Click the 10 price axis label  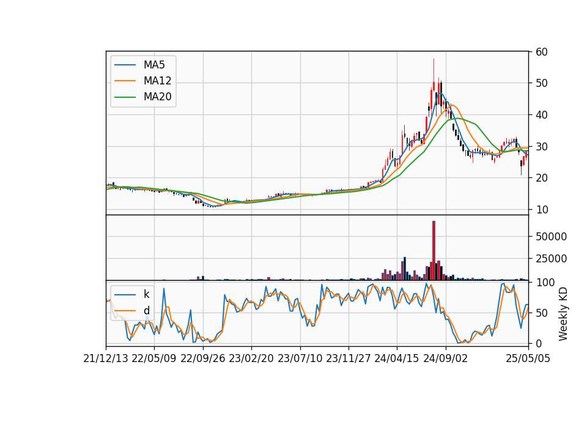pos(541,210)
